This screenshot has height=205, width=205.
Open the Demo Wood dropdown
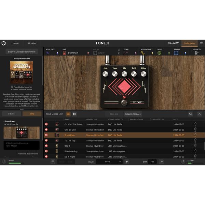pos(109,162)
